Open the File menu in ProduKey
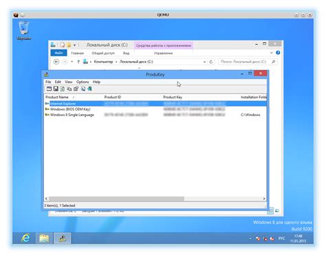This screenshot has height=257, width=326. click(x=48, y=82)
